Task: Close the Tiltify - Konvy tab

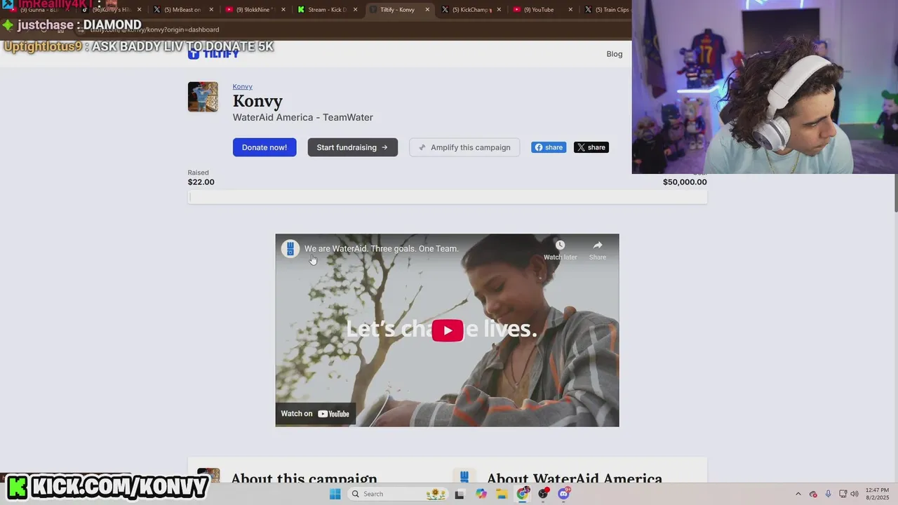Action: coord(427,10)
